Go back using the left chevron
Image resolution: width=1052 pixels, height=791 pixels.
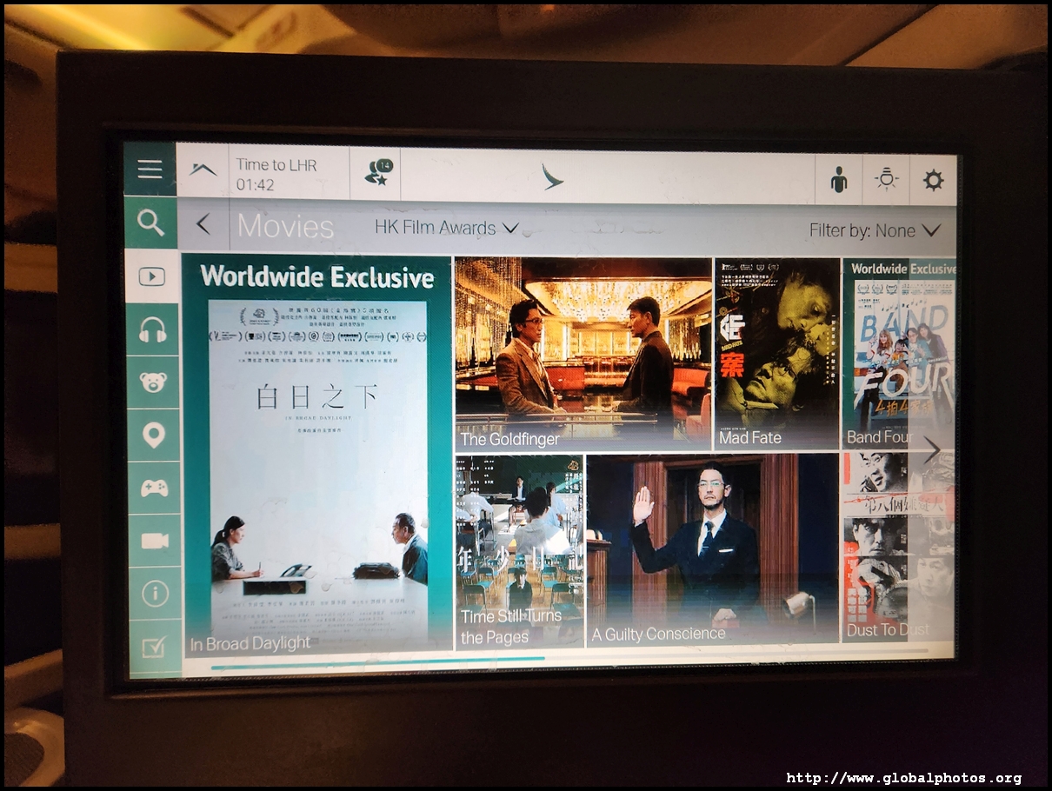(203, 225)
